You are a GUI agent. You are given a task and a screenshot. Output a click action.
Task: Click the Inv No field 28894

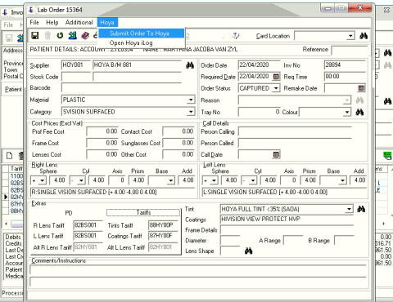pyautogui.click(x=345, y=65)
